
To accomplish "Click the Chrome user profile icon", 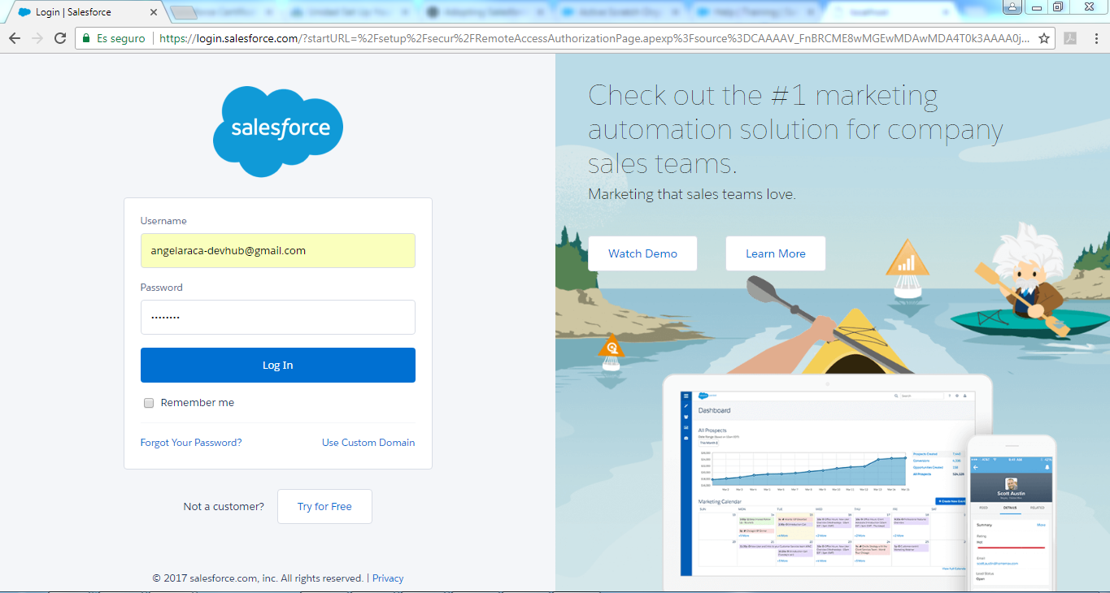I will tap(1012, 6).
